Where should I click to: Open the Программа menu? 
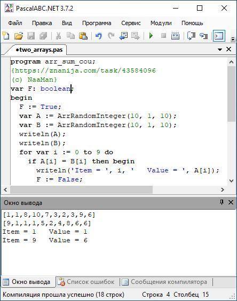coord(97,23)
